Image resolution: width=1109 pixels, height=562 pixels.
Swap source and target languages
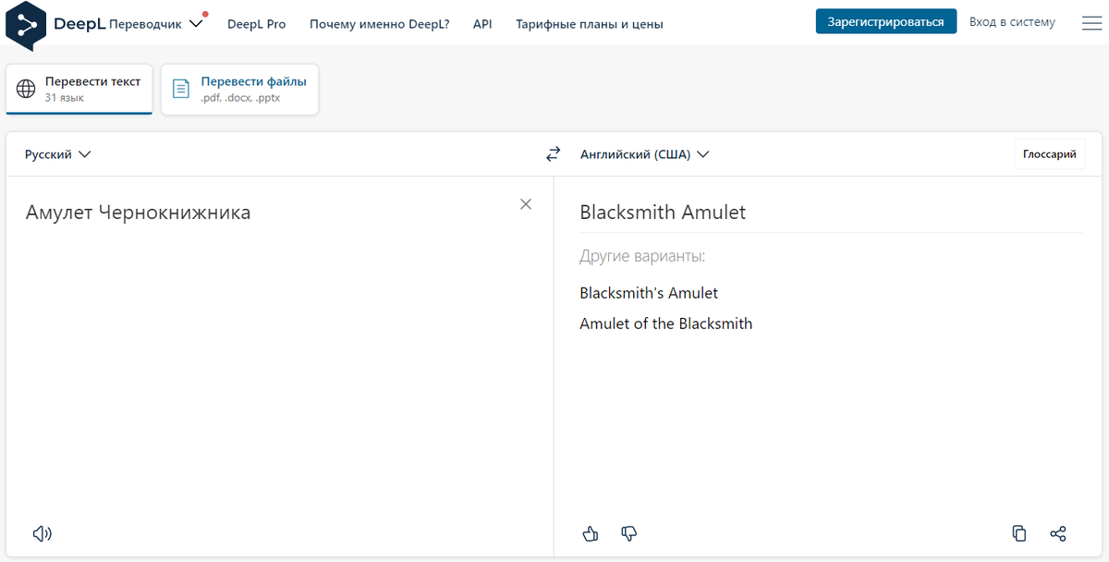click(x=553, y=154)
